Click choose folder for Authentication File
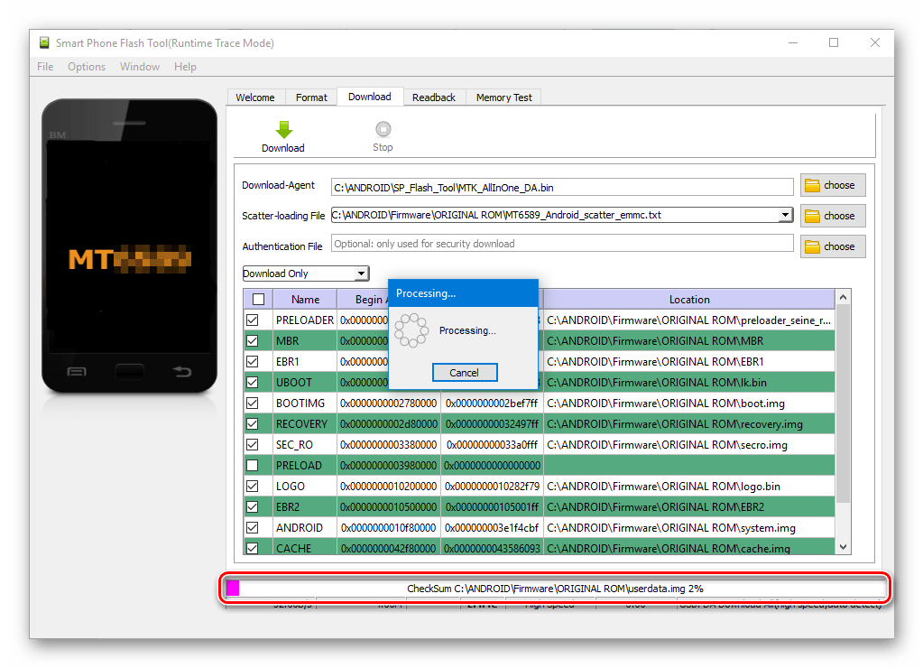This screenshot has height=668, width=923. tap(832, 246)
